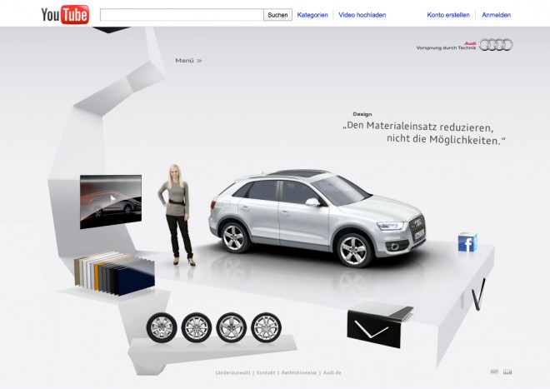The width and height of the screenshot is (550, 389).
Task: Pick the orange paint color panel
Action: coord(97,277)
